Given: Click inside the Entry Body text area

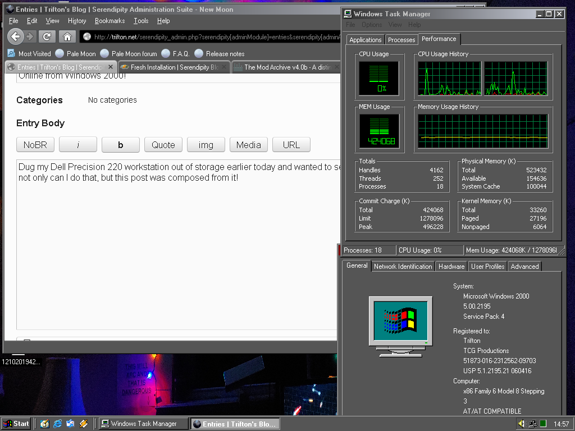Looking at the screenshot, I should [168, 253].
